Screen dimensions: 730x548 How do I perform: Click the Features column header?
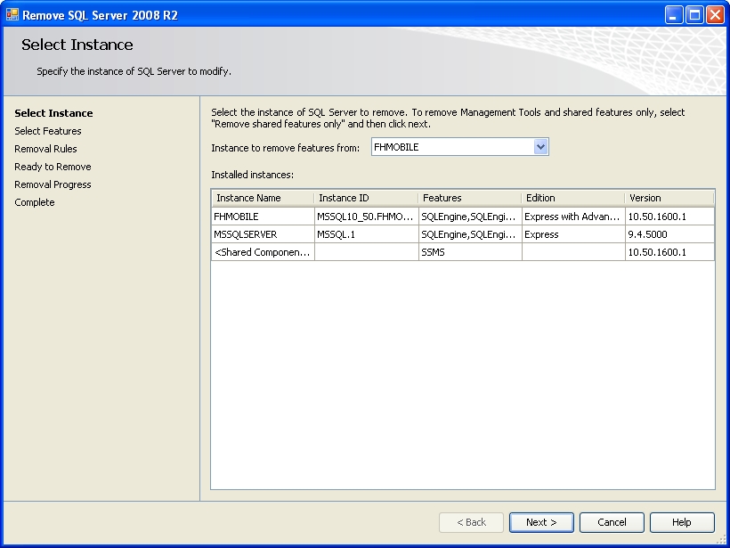point(470,198)
